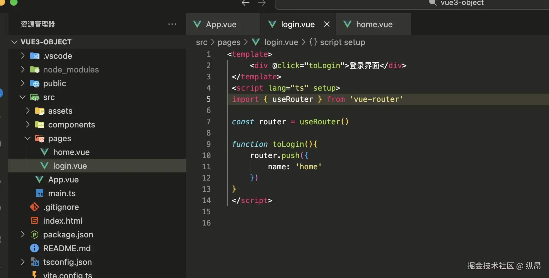Click the closing script tag on line 14
Image resolution: width=549 pixels, height=278 pixels.
[x=252, y=201]
